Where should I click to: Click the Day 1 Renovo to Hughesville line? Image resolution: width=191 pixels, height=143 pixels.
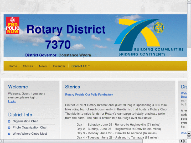pos(118,125)
